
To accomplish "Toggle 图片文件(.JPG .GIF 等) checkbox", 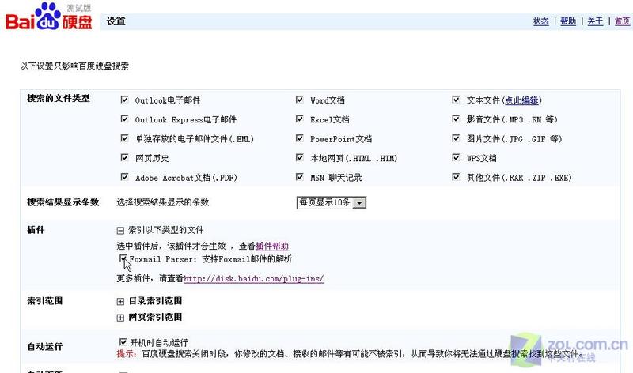I will coord(456,138).
